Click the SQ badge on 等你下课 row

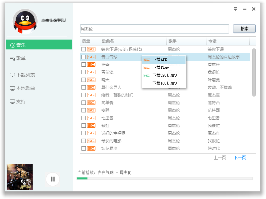point(91,49)
